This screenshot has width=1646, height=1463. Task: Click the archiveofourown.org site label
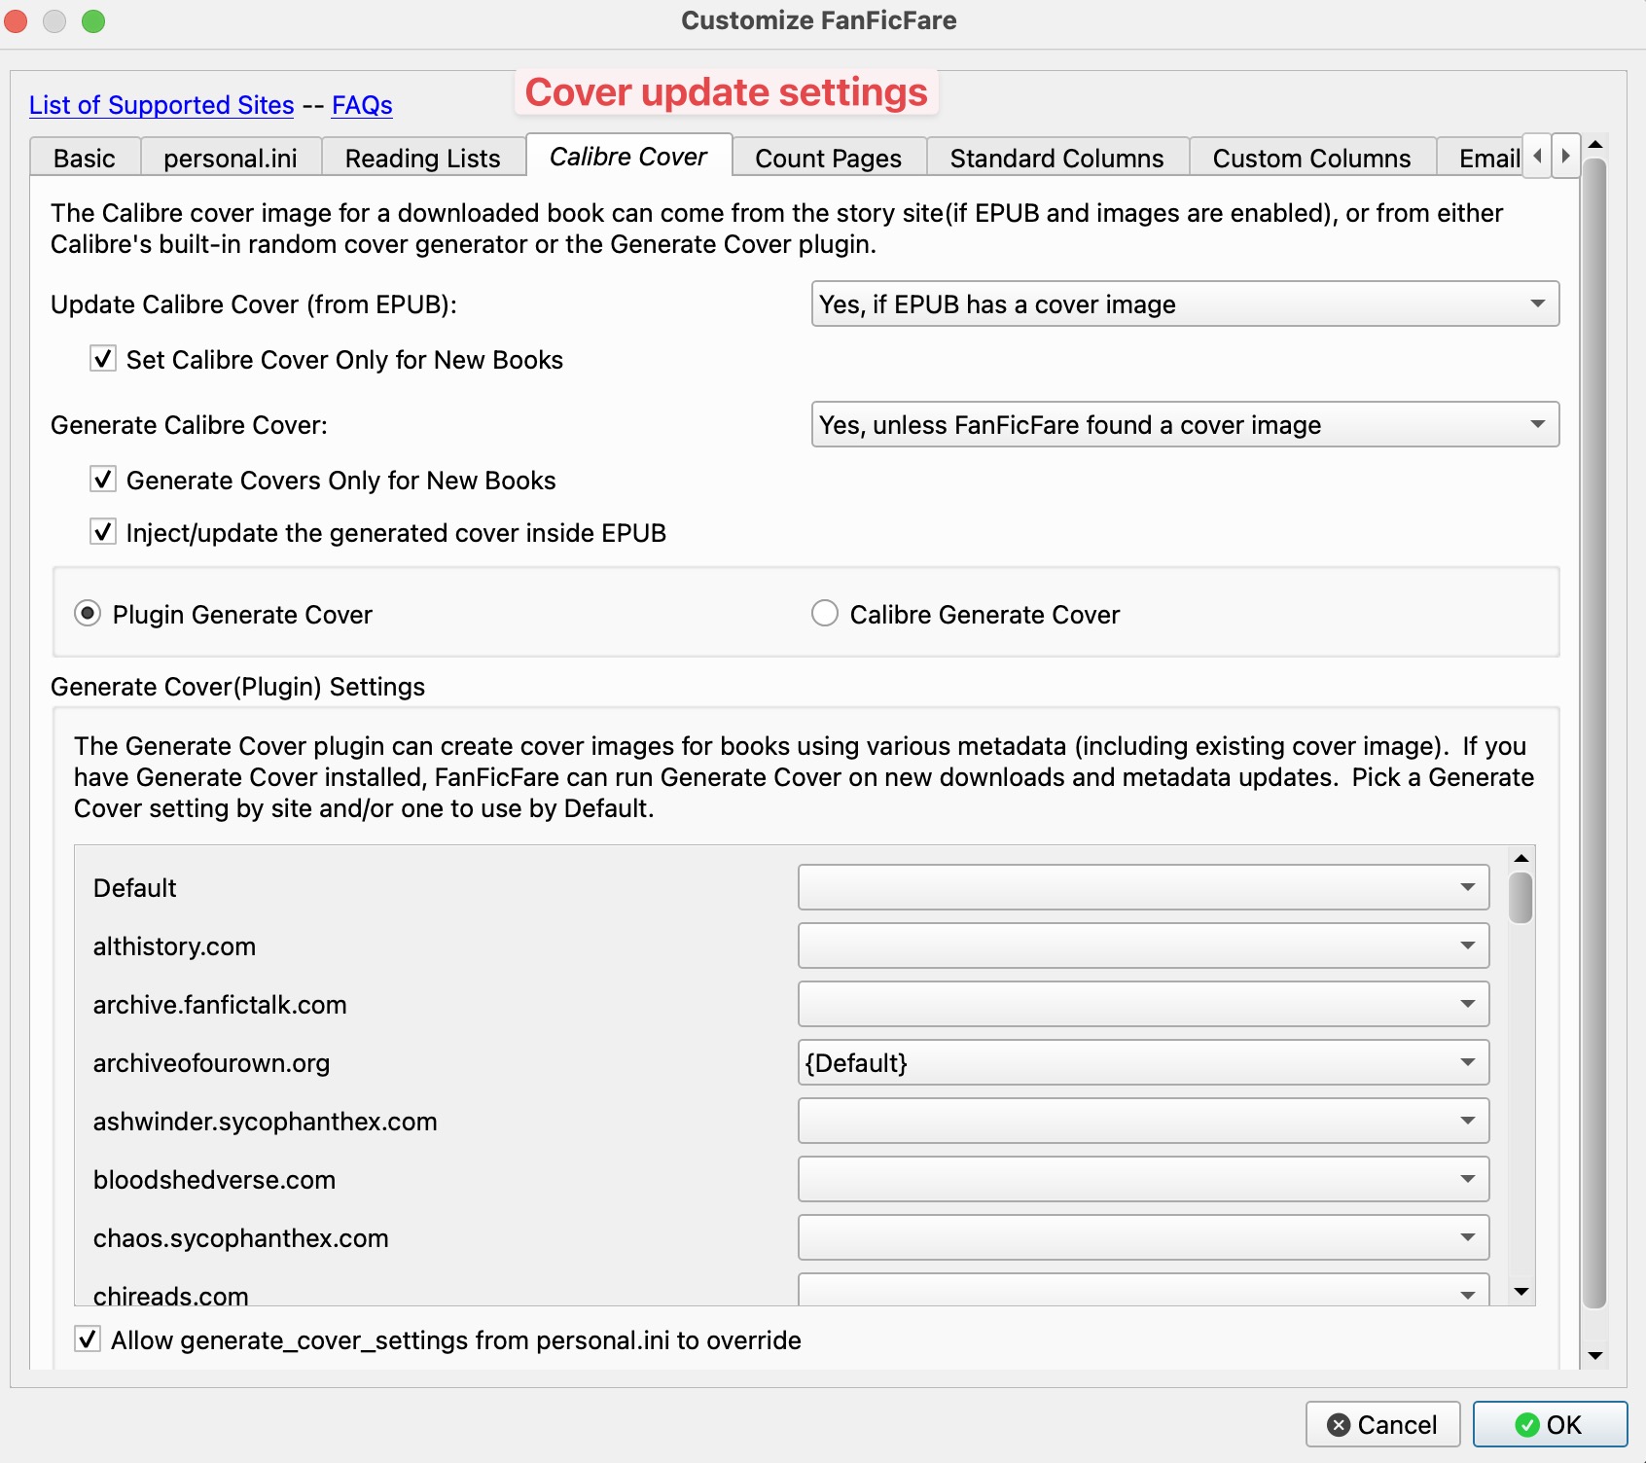tap(211, 1062)
